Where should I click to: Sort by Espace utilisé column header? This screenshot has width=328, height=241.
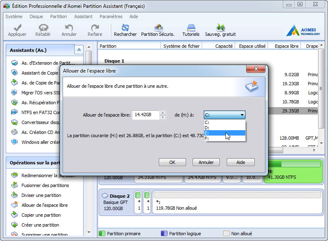[x=252, y=46]
